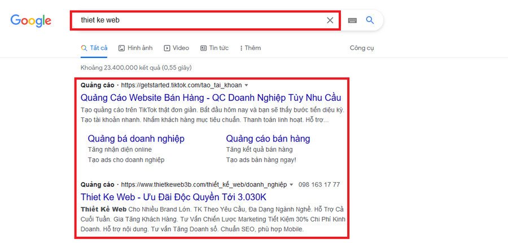This screenshot has width=508, height=243.
Task: Click 'Tăng nhận diện online' text
Action: (120, 149)
